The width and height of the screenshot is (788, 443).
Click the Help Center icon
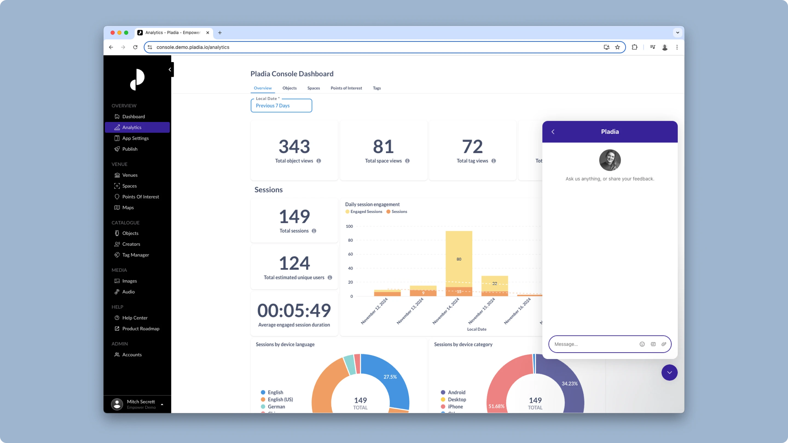click(x=117, y=318)
